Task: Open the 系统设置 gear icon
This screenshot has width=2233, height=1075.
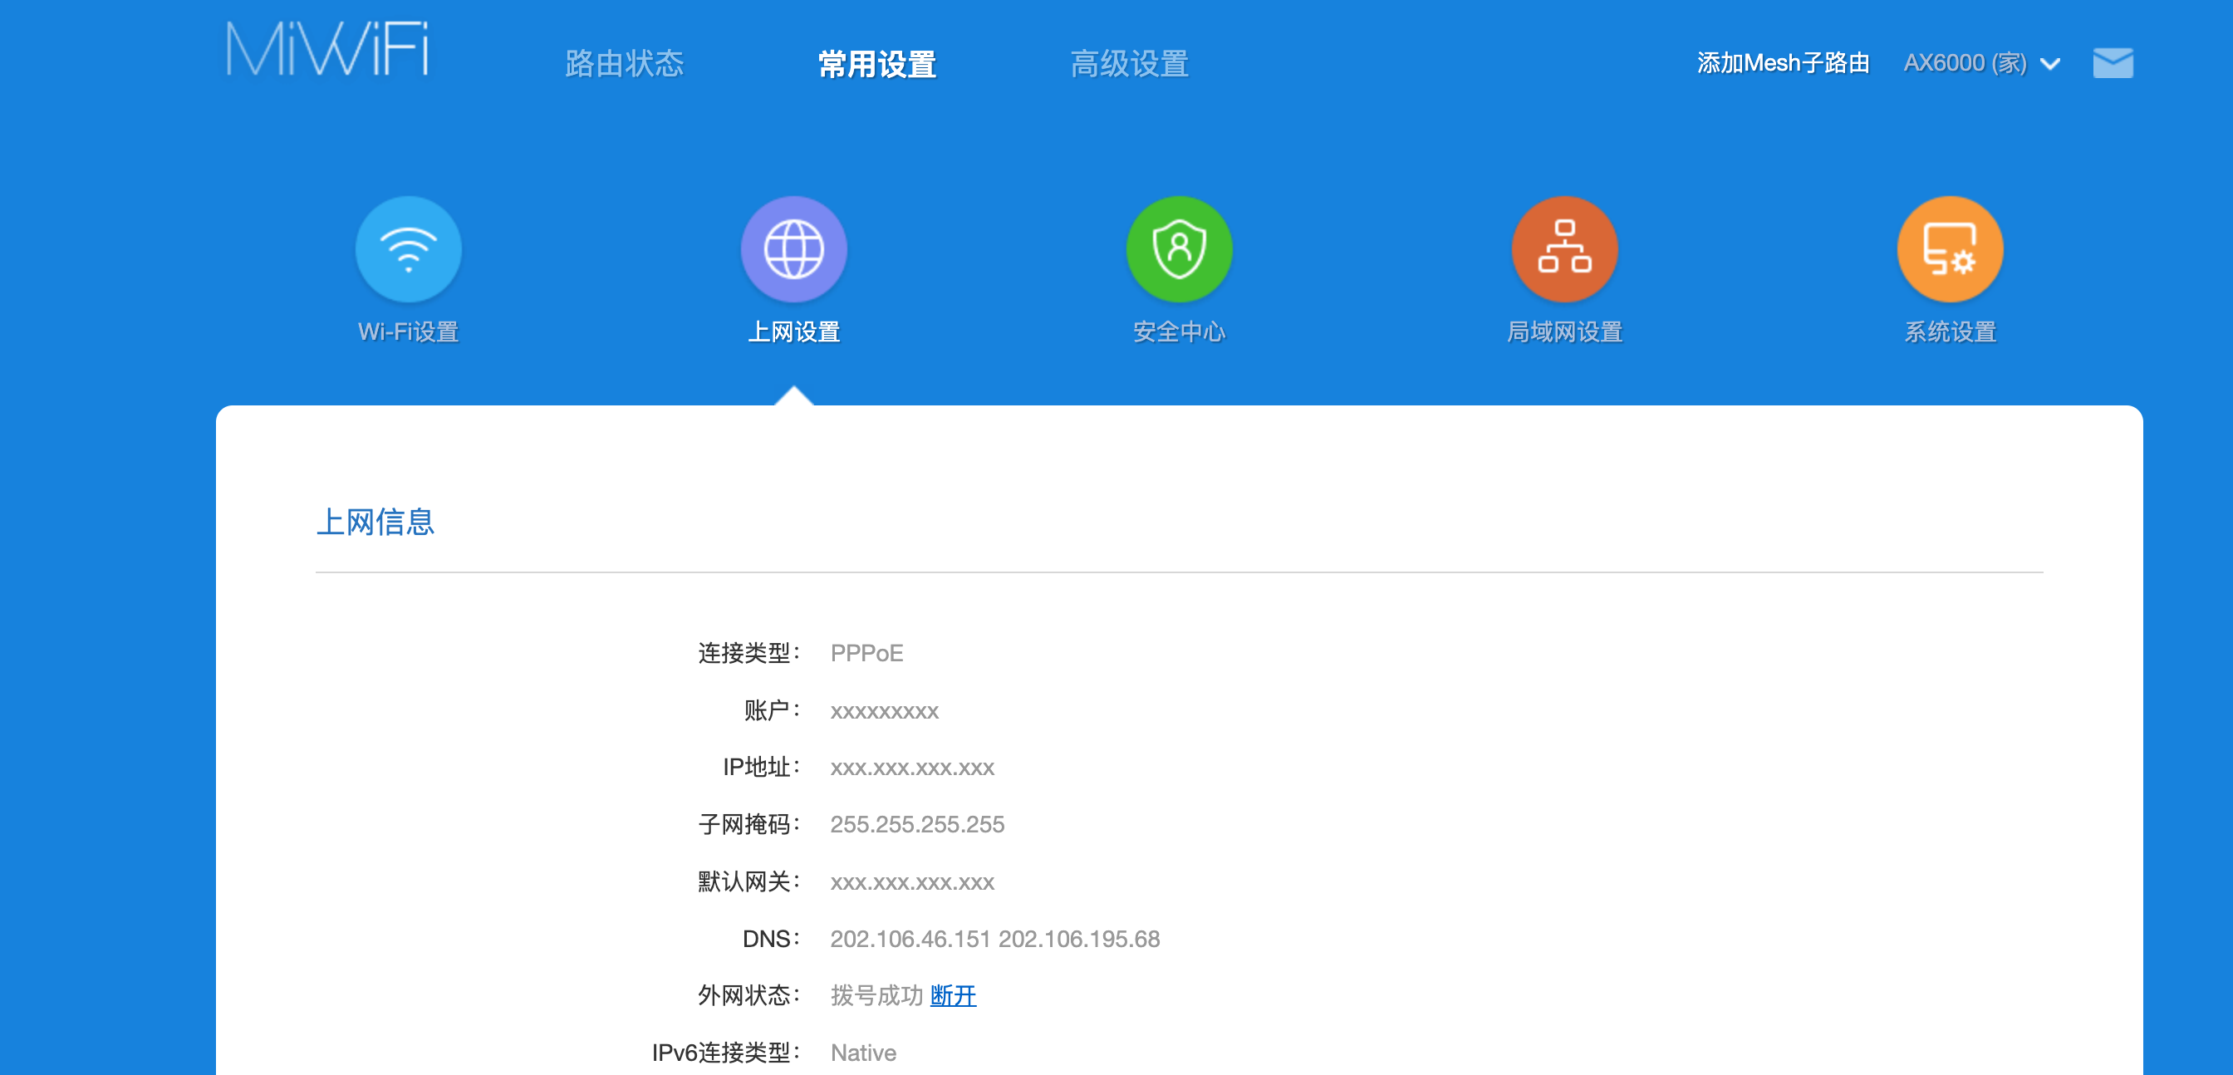Action: point(1950,250)
